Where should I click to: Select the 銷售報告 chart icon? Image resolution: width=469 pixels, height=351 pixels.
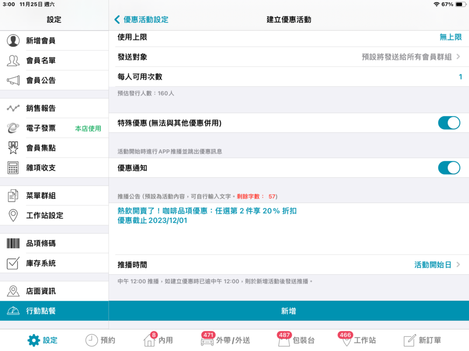point(13,108)
